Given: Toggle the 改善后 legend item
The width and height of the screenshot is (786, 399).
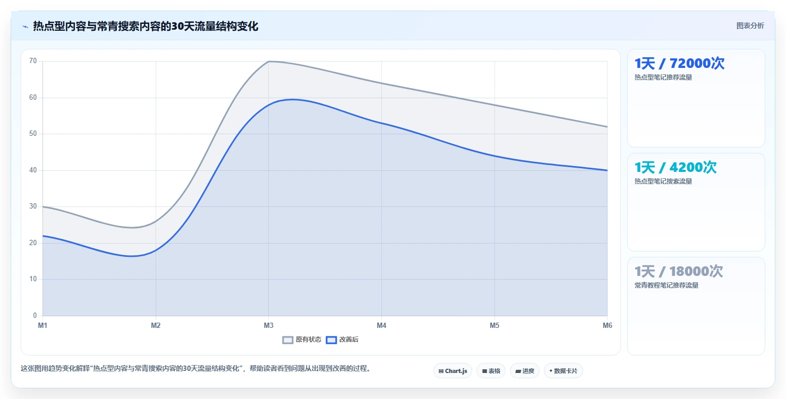Looking at the screenshot, I should [x=342, y=340].
